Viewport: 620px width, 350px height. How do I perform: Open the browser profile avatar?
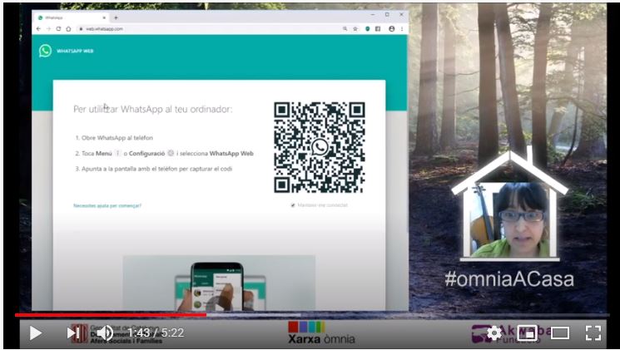click(x=391, y=29)
